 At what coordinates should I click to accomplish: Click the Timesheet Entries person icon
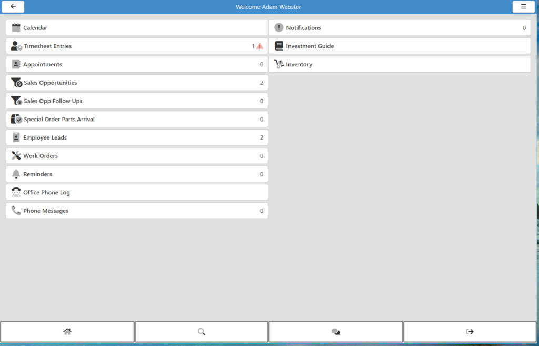point(15,46)
